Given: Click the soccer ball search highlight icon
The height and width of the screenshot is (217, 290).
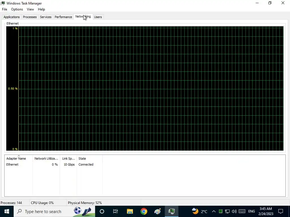Looking at the screenshot, I should 78,211.
